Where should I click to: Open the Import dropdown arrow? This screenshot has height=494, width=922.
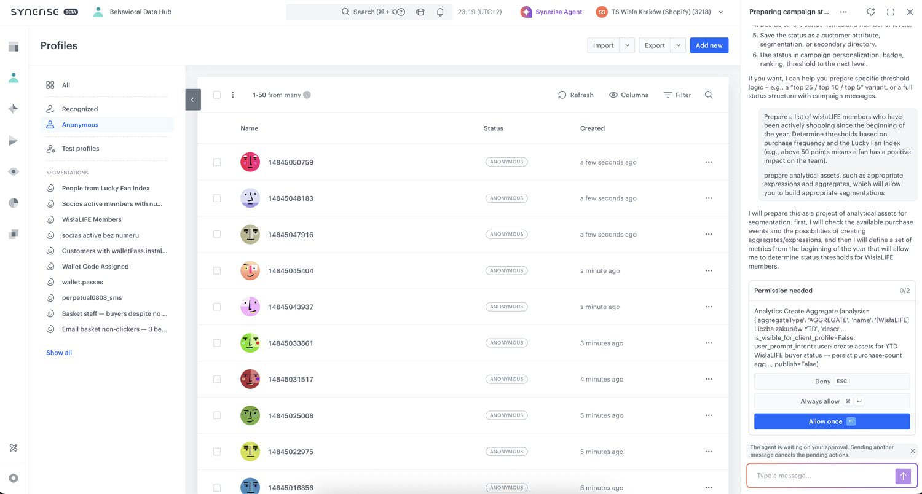coord(628,45)
